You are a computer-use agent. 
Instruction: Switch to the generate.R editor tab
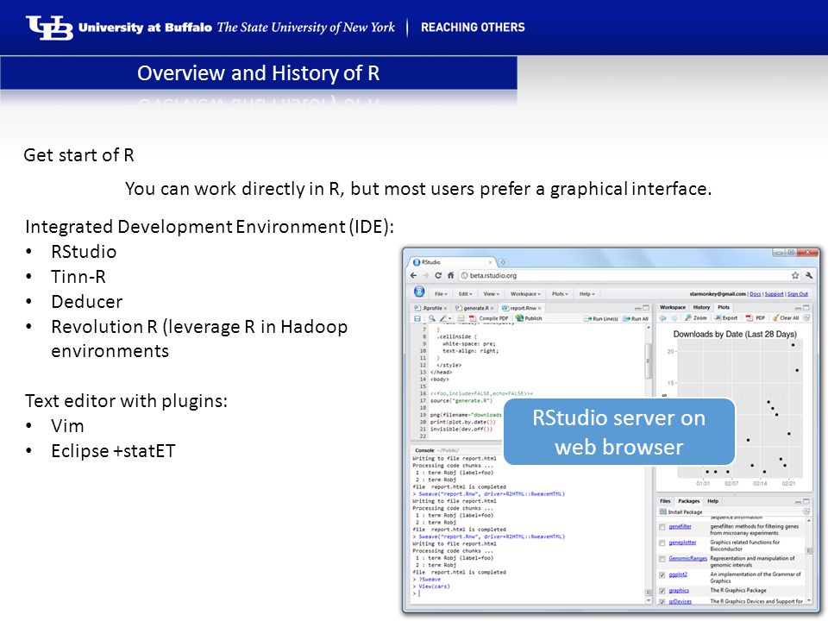point(475,309)
